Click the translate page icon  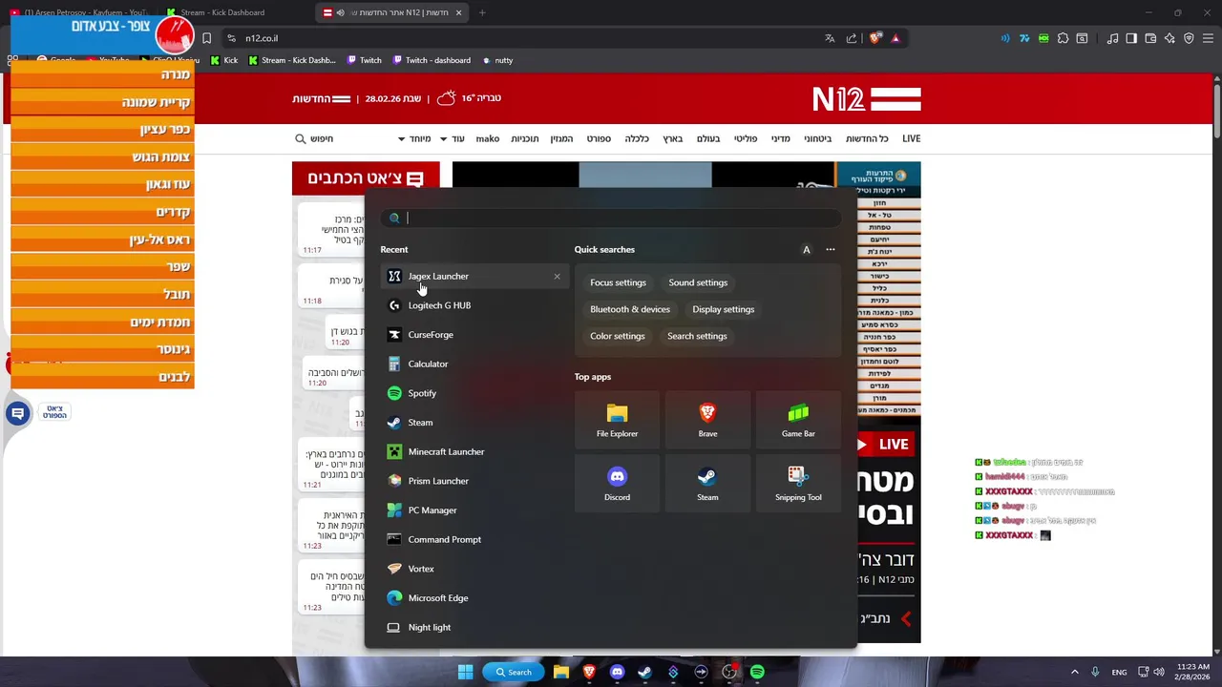click(830, 38)
